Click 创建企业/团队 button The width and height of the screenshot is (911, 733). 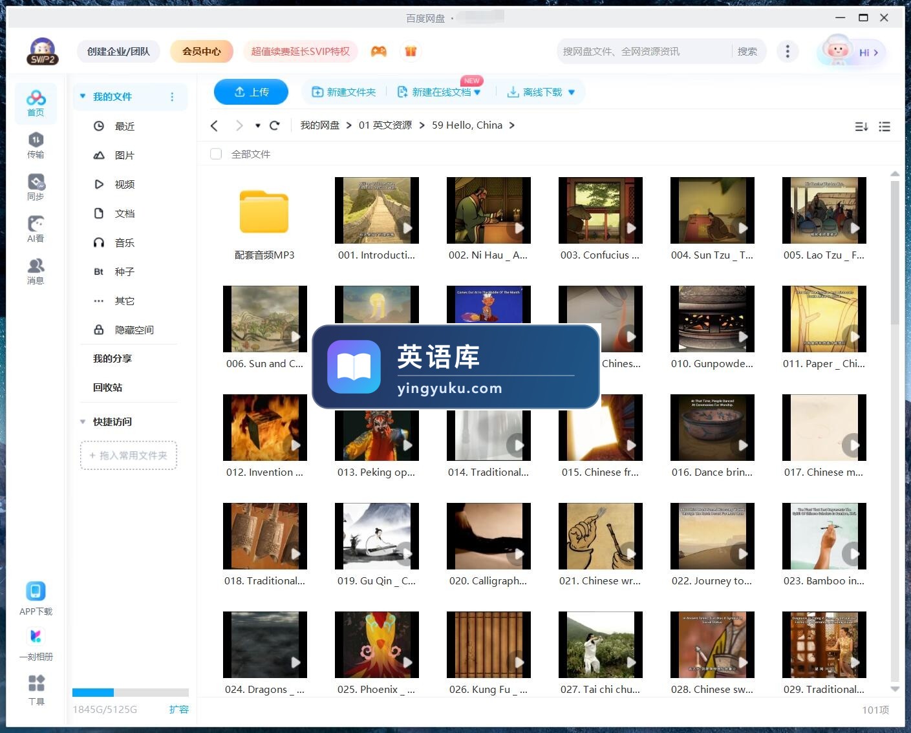coord(118,51)
